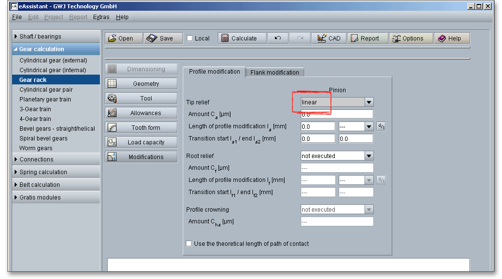Open the Root relief dropdown
The image size is (502, 279).
pyautogui.click(x=369, y=156)
